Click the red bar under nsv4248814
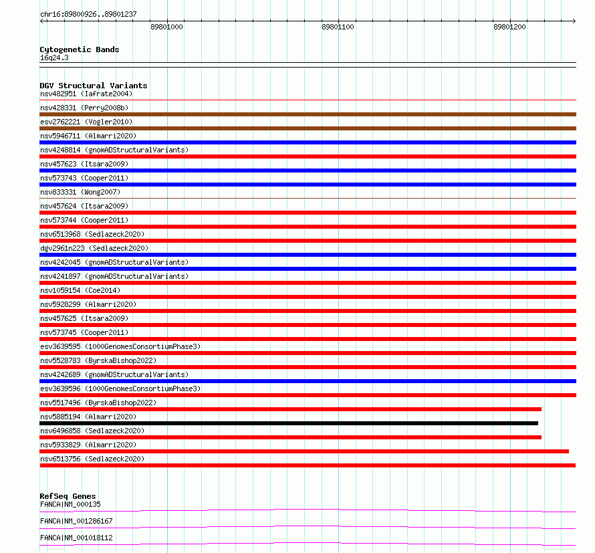595x553 pixels. coord(308,156)
